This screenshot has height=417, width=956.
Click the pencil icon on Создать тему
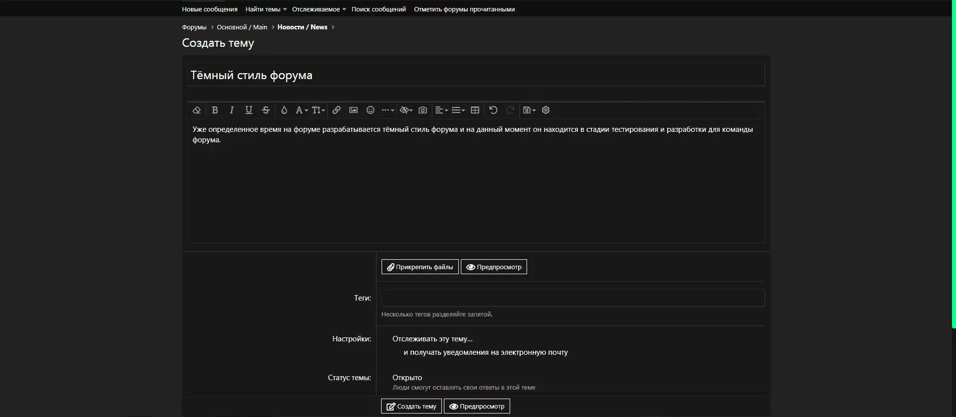tap(391, 407)
